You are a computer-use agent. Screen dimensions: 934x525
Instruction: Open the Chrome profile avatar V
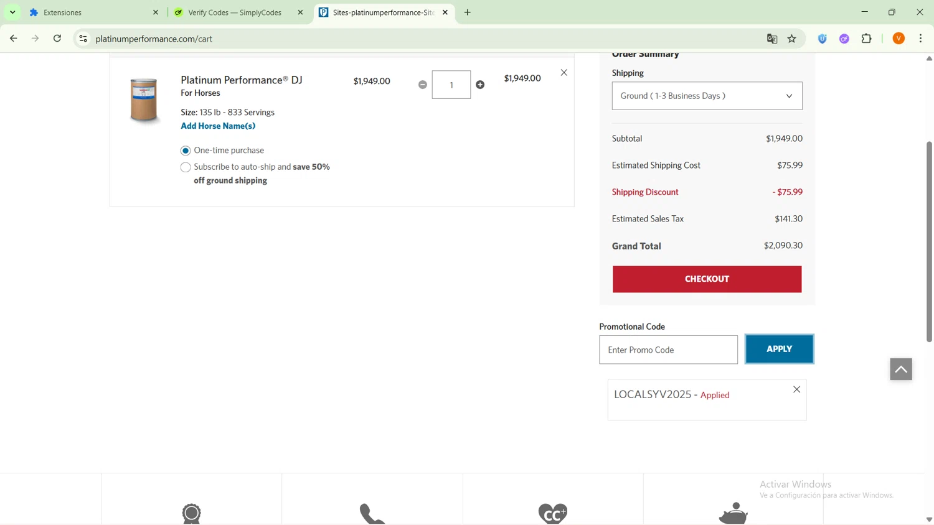[899, 39]
